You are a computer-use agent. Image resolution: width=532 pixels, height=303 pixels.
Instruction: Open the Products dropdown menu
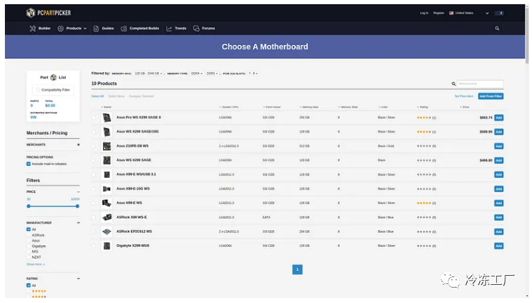click(x=72, y=29)
